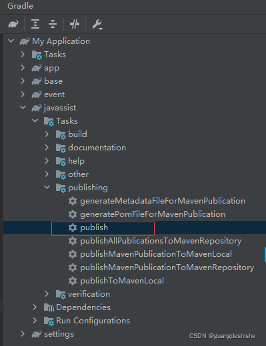The width and height of the screenshot is (266, 346).
Task: Click the Gradle panel title
Action: pos(20,6)
